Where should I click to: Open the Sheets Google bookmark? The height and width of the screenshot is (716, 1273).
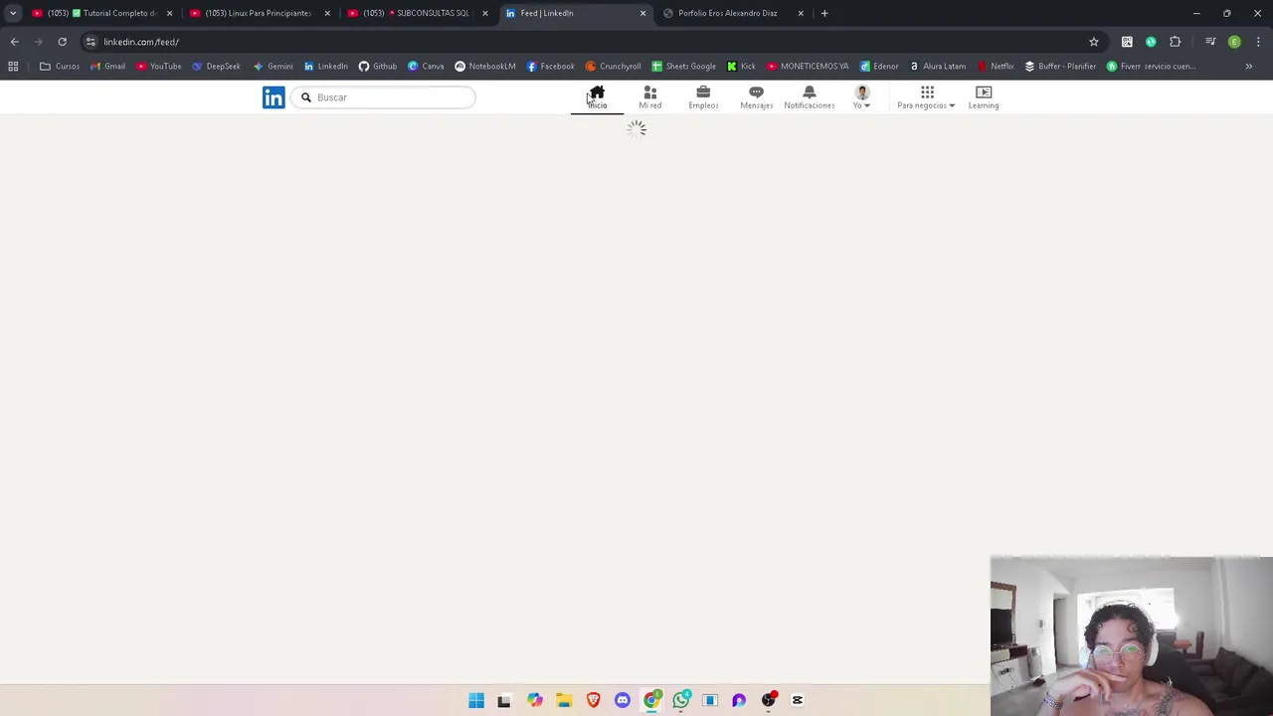[683, 67]
